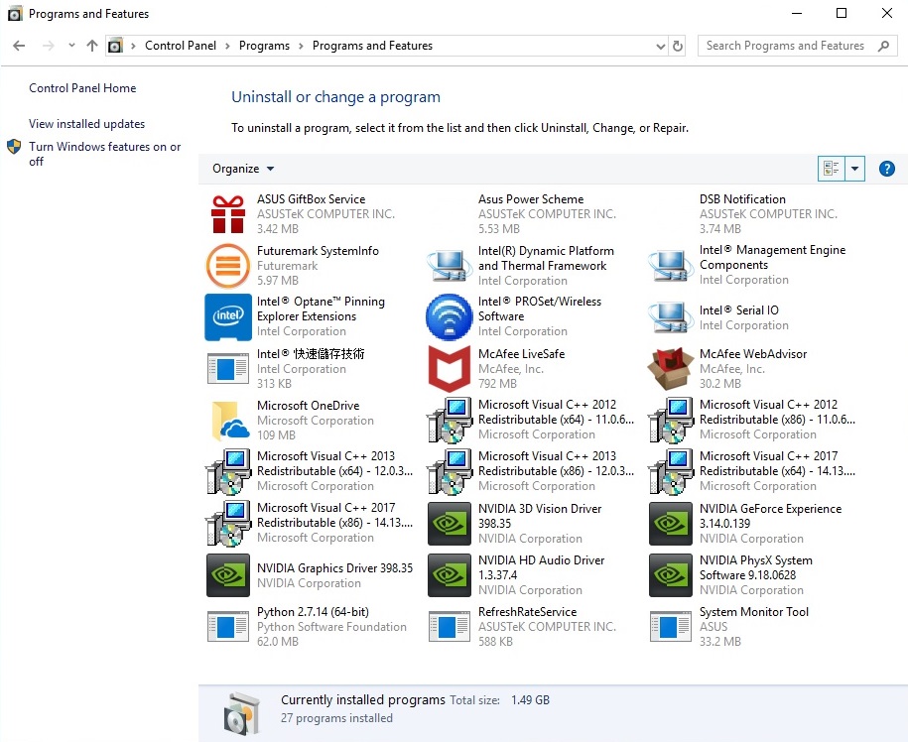The image size is (908, 742).
Task: Click the RefreshRateService program icon
Action: [x=450, y=627]
